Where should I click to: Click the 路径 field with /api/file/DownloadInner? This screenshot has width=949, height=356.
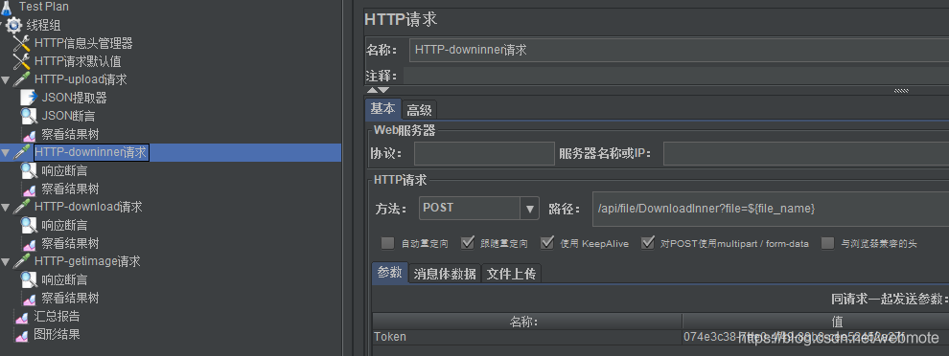coord(771,209)
